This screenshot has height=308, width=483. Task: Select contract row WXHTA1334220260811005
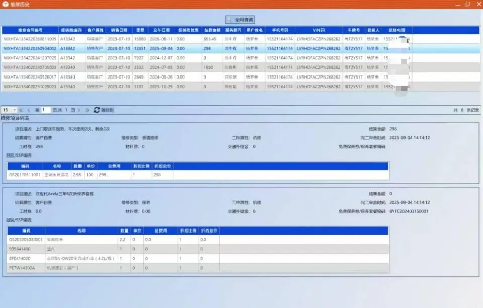pos(241,39)
